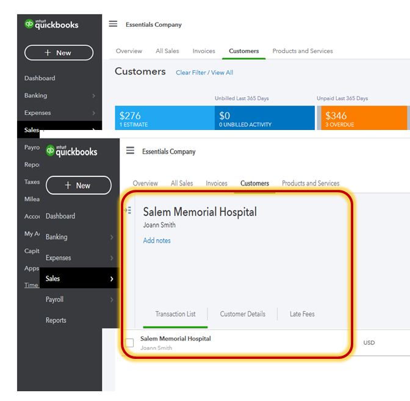This screenshot has width=410, height=401.
Task: Expand Payroll chevron in the lower sidebar
Action: tap(112, 300)
